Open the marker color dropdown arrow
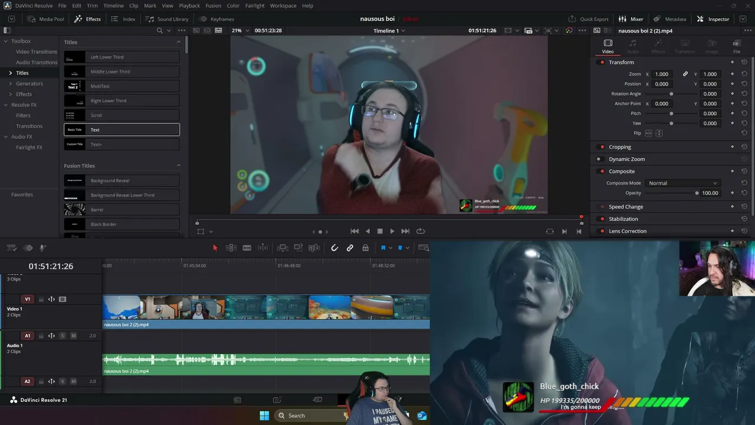This screenshot has height=425, width=755. click(407, 248)
